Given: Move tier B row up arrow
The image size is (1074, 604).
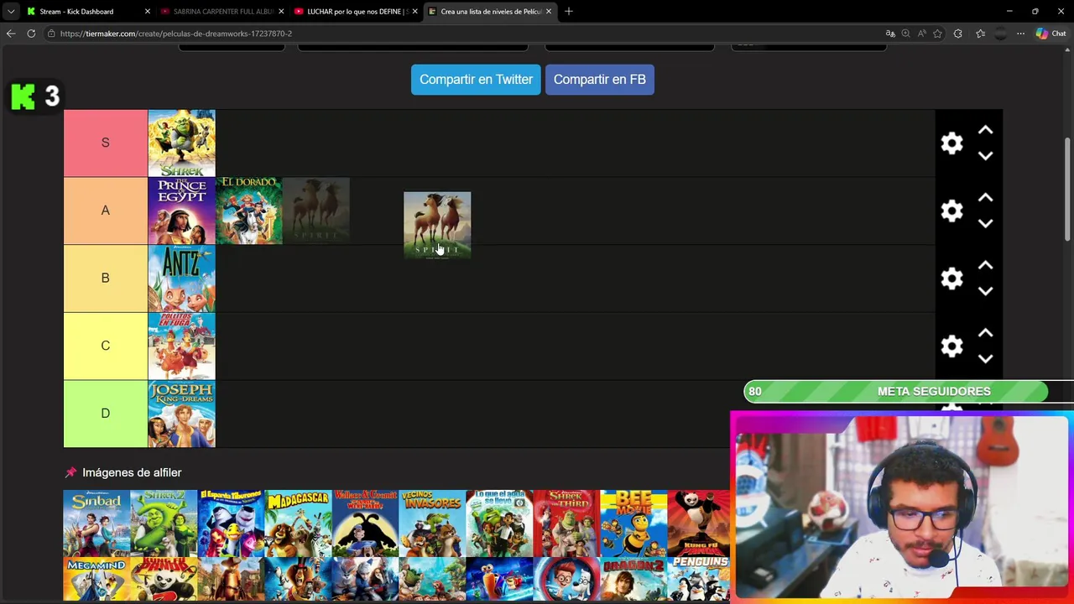Looking at the screenshot, I should coord(985,266).
